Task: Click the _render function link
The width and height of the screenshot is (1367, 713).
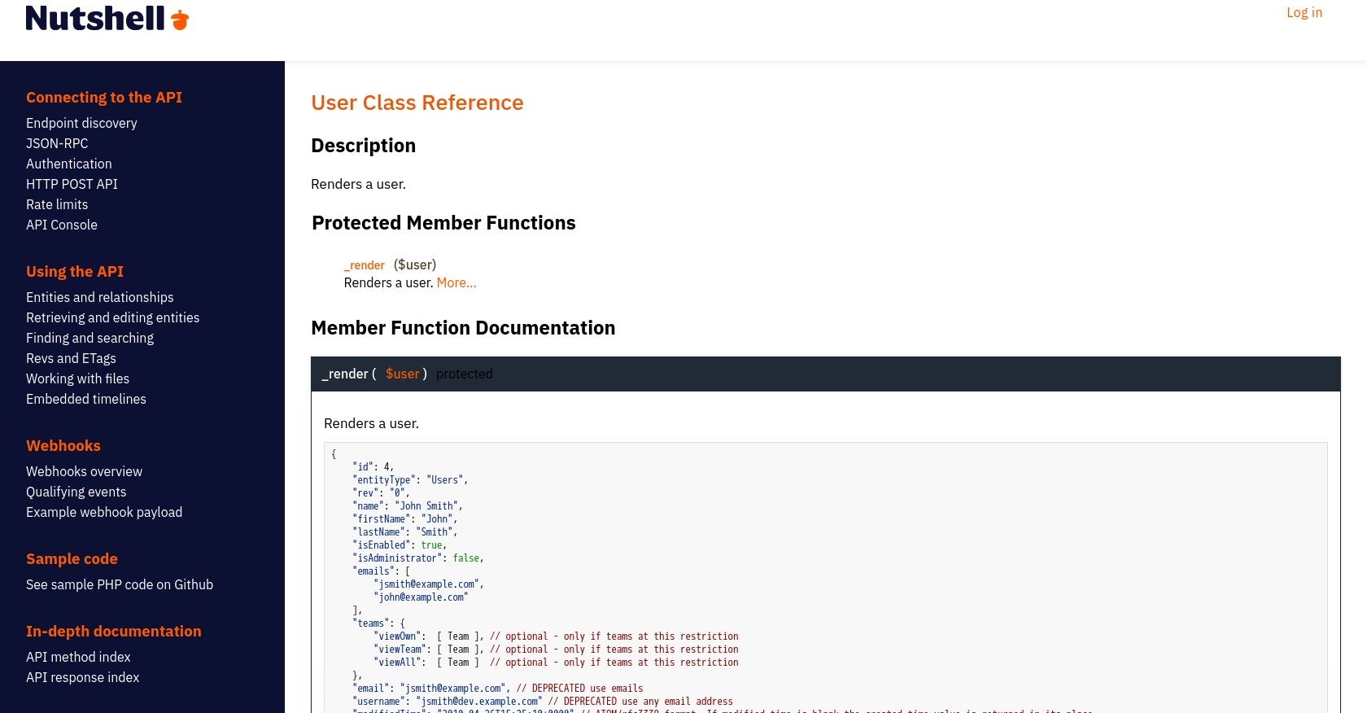Action: click(364, 265)
